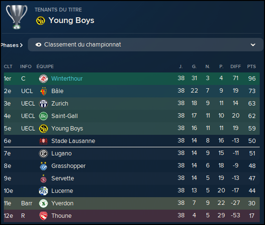Click the Zurich club badge
This screenshot has height=225, width=265.
coord(43,104)
